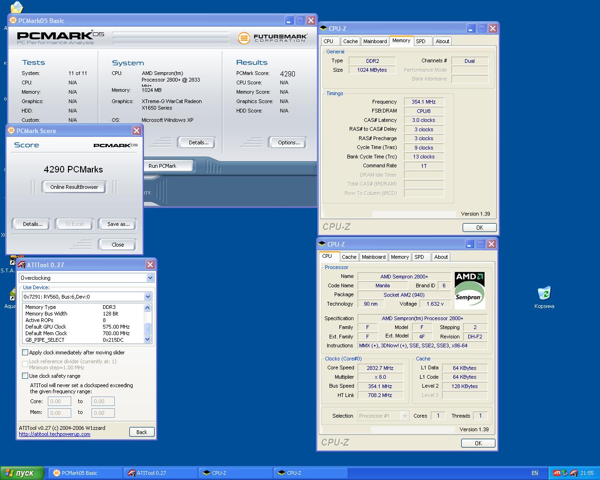This screenshot has height=480, width=600.
Task: Click the PCMark Score title bar icon
Action: (x=12, y=130)
